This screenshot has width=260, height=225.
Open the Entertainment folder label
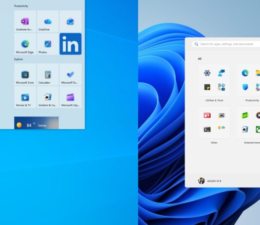click(x=252, y=143)
